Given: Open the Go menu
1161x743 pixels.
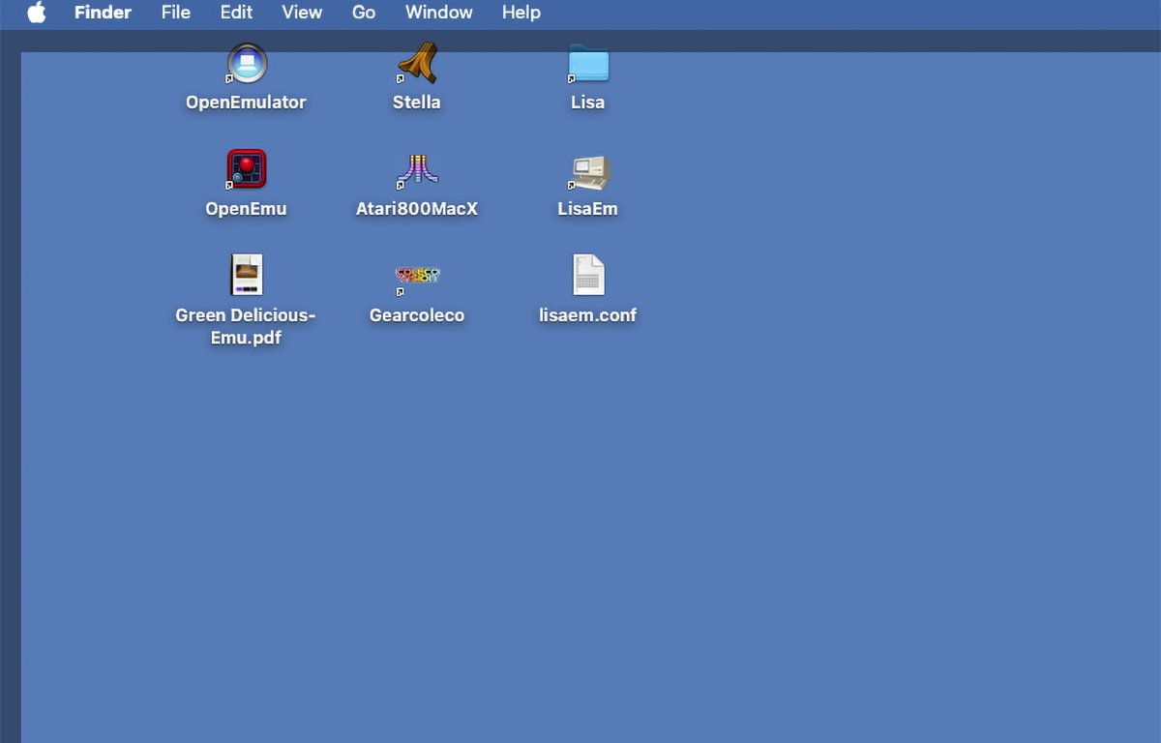Looking at the screenshot, I should coord(364,13).
